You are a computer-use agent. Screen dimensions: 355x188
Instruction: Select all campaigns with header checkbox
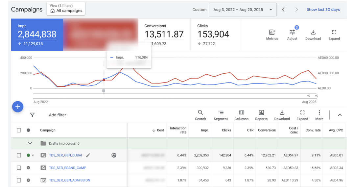pyautogui.click(x=19, y=130)
